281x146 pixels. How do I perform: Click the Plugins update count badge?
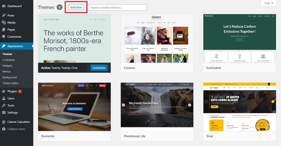point(20,91)
